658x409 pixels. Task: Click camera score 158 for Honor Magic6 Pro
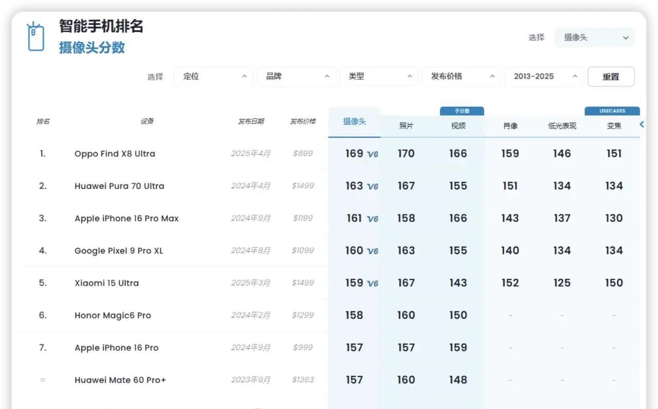(x=354, y=315)
